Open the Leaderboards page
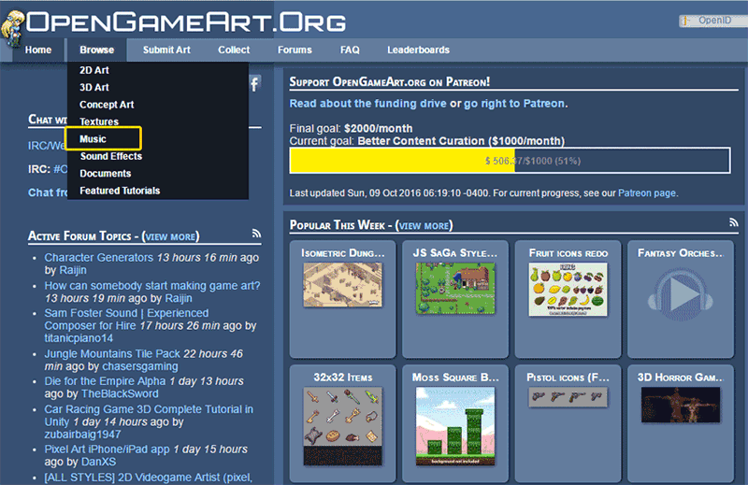 (418, 50)
